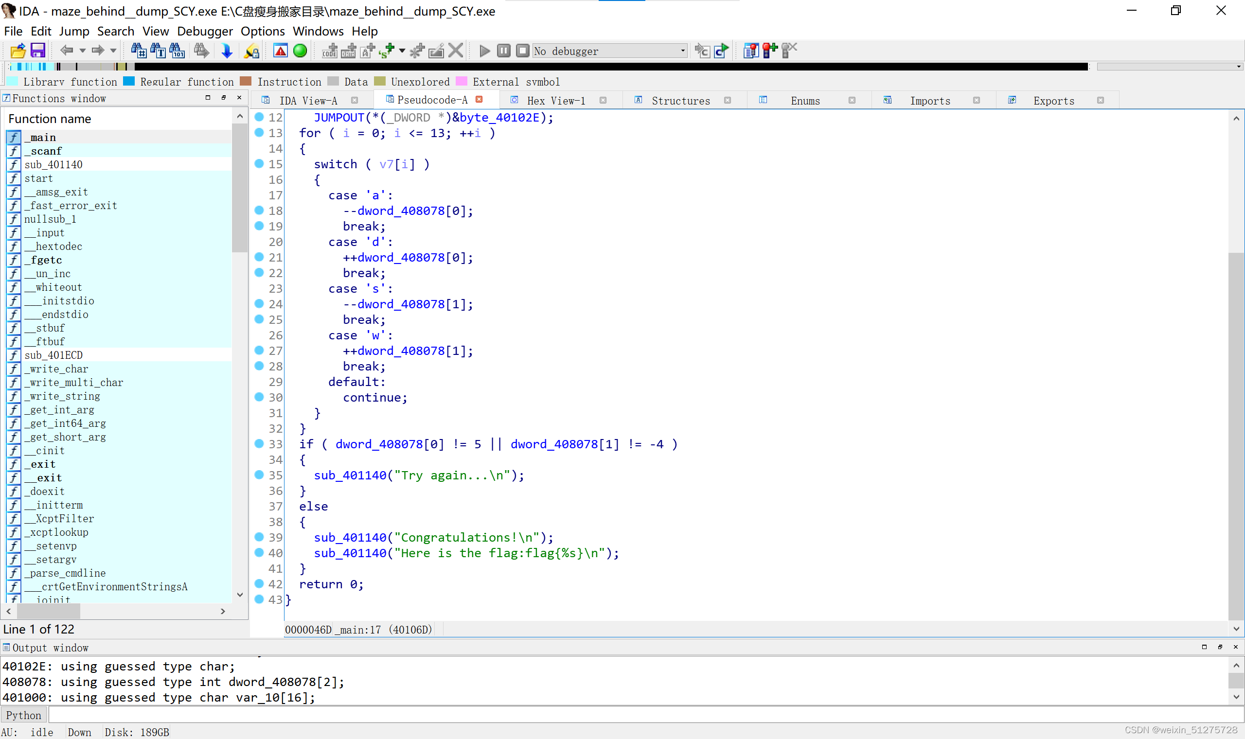Screen dimensions: 1245x739
Task: Click the flashlight with lock toolbar icon
Action: point(251,51)
